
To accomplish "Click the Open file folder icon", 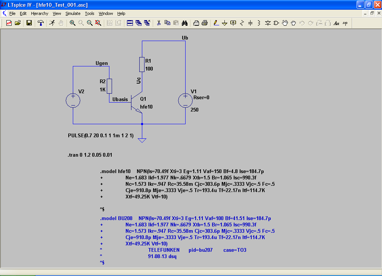I will (x=18, y=23).
